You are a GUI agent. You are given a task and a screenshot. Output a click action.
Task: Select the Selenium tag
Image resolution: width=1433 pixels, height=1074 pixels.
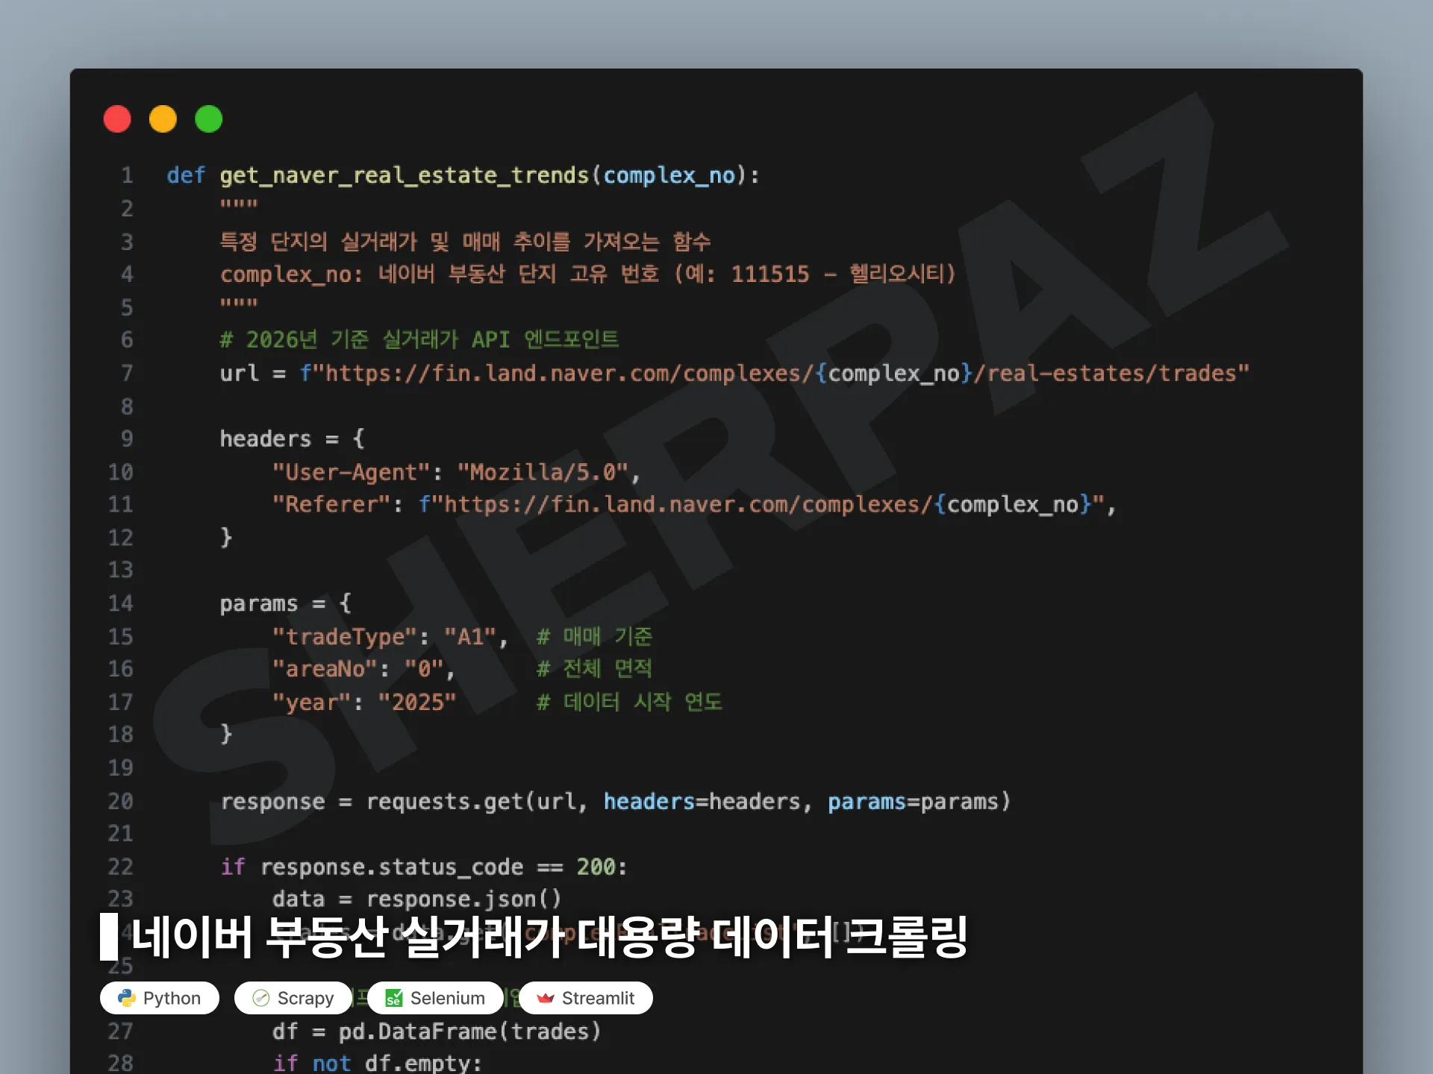[x=436, y=998]
